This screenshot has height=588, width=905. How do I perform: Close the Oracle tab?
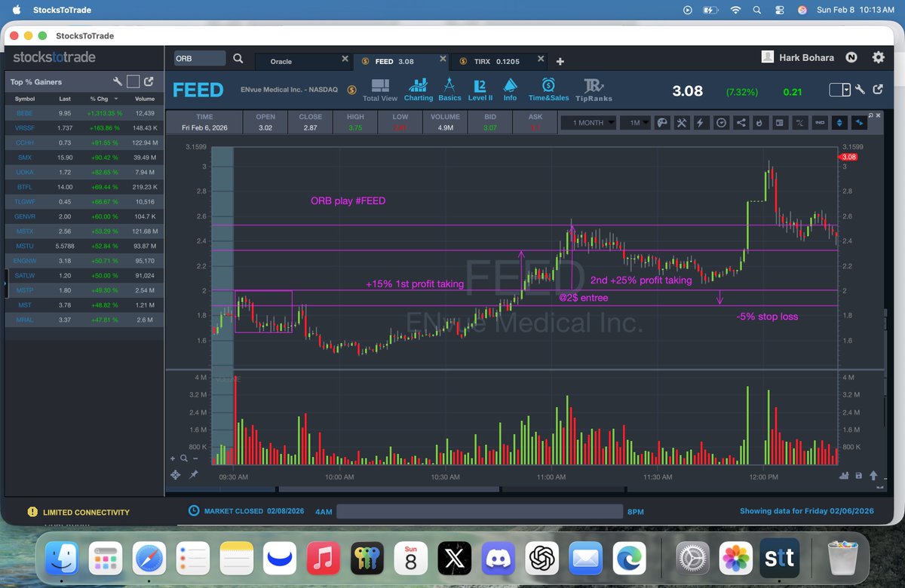tap(345, 59)
